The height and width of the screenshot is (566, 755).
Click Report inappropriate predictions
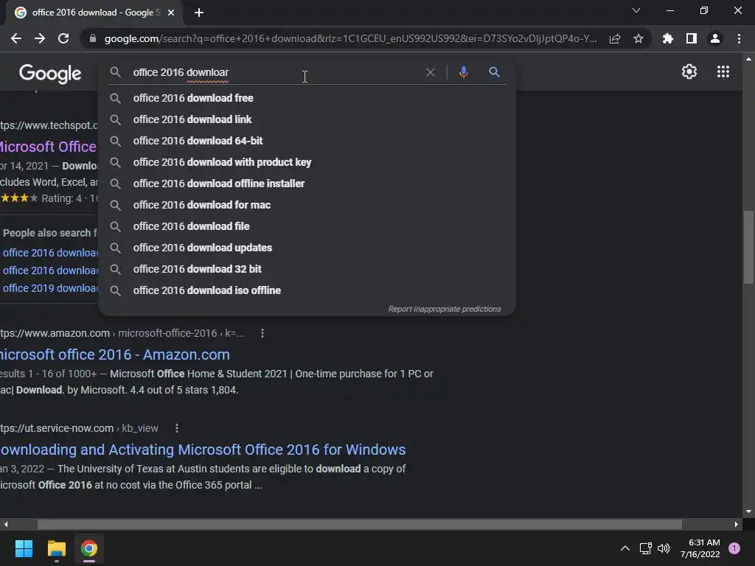[x=445, y=309]
